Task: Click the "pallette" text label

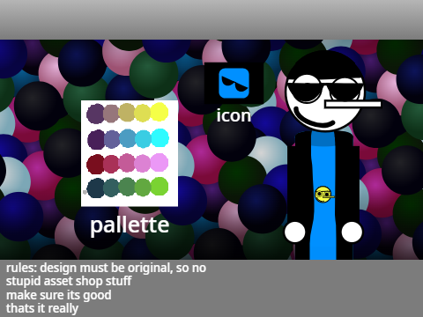Action: tap(130, 225)
